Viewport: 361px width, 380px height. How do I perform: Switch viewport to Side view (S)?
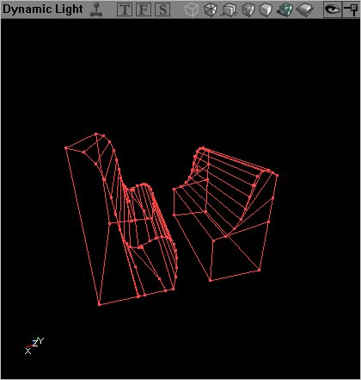pyautogui.click(x=162, y=9)
